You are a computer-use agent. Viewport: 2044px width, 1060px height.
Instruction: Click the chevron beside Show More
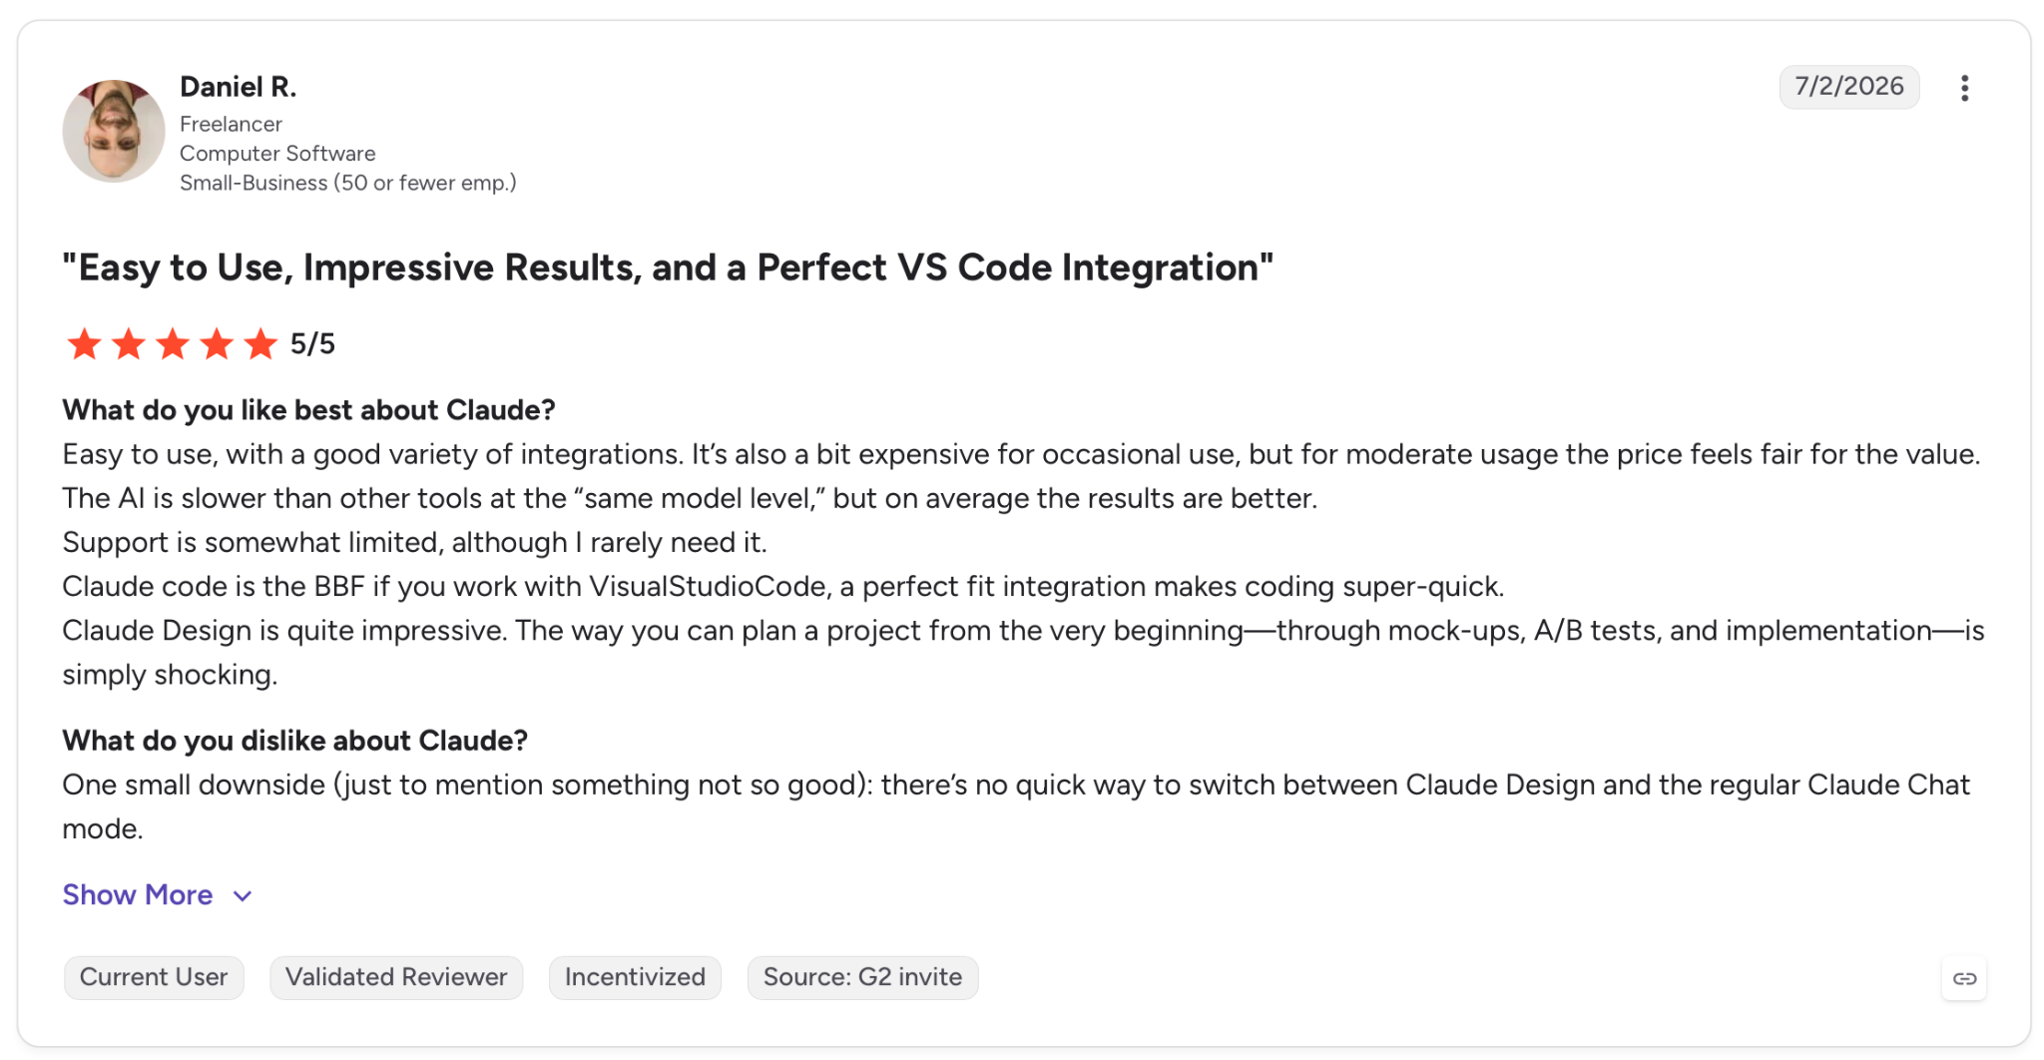(x=242, y=896)
